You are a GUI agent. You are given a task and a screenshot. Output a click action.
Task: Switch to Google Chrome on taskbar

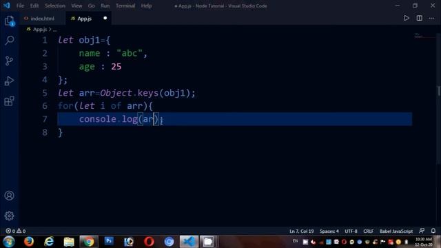[89, 242]
